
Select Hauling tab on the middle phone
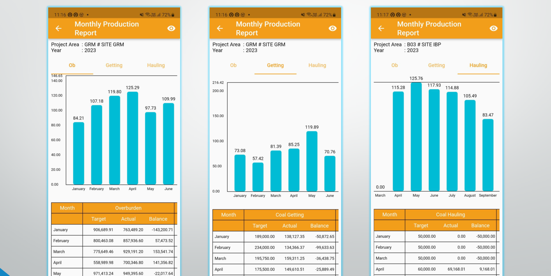pos(317,65)
